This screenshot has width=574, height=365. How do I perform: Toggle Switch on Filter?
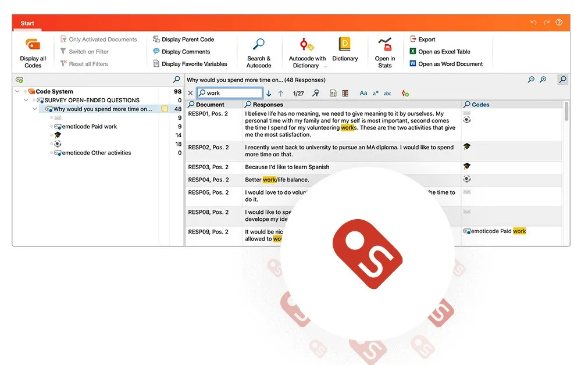click(84, 52)
